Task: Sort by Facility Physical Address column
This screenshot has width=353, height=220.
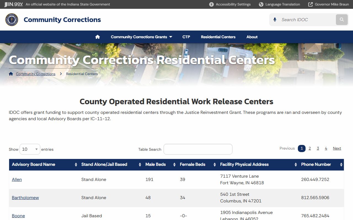Action: point(258,164)
